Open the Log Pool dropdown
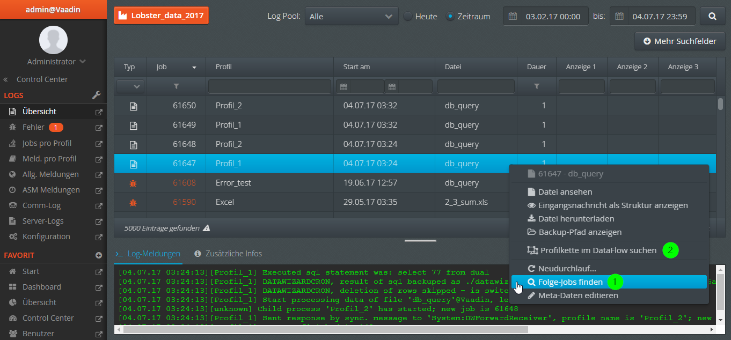The width and height of the screenshot is (731, 340). tap(352, 16)
